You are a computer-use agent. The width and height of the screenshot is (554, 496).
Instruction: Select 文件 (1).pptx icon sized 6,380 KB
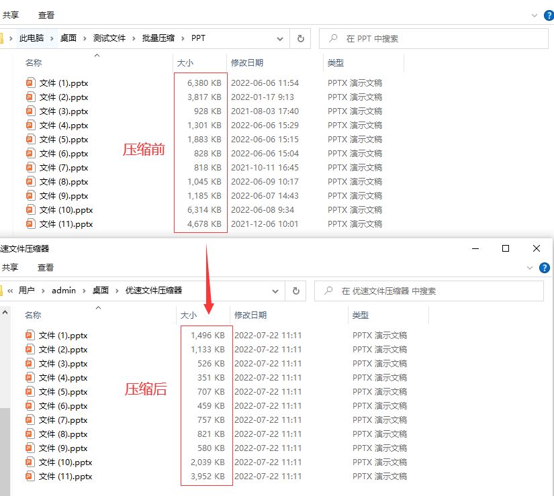coord(30,83)
